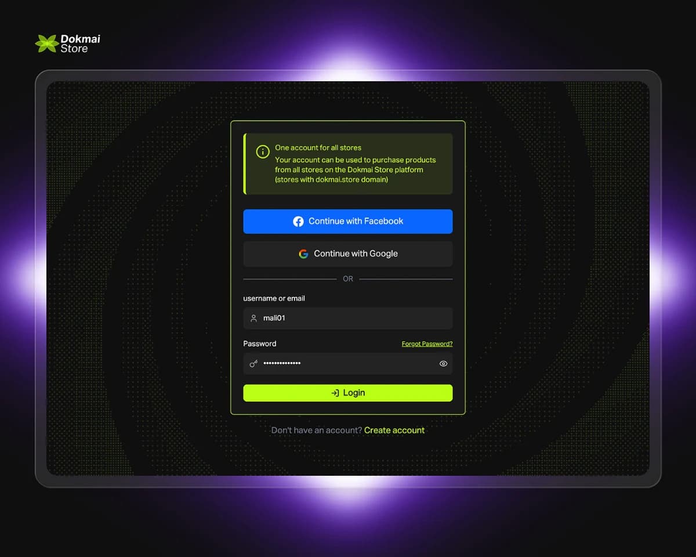Submit the form via the green Login button

point(347,393)
